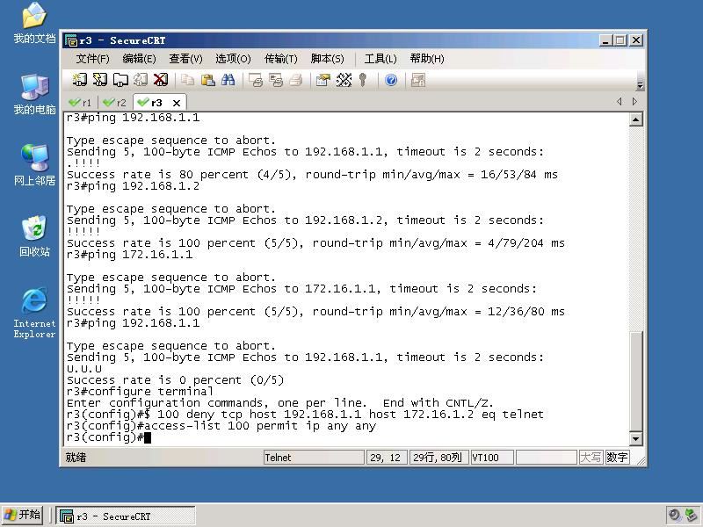The height and width of the screenshot is (527, 703).
Task: Click the VT100 status bar field
Action: click(492, 458)
